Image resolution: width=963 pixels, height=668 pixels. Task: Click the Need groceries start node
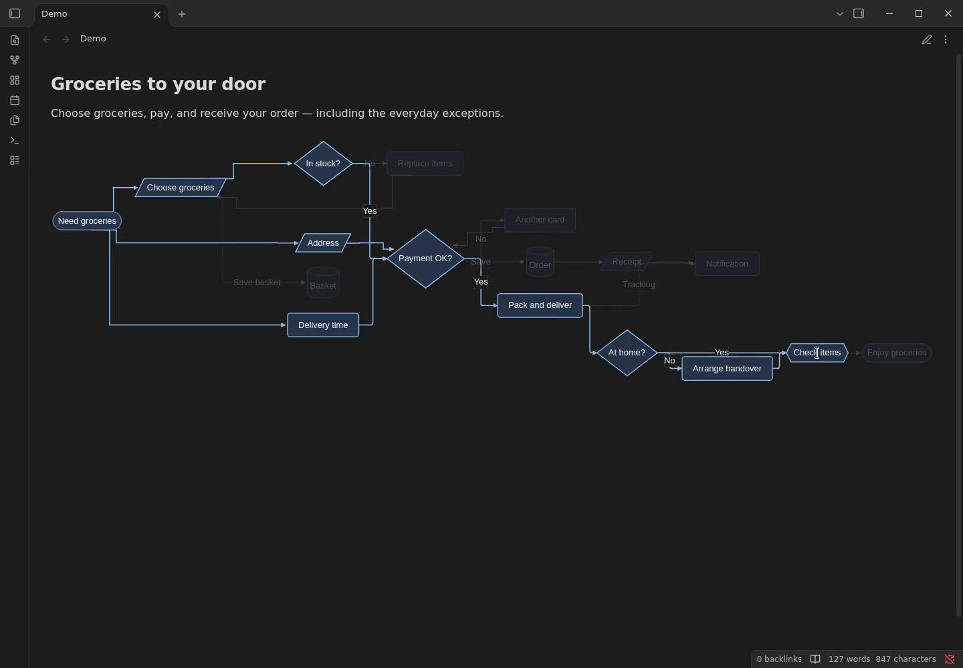(x=87, y=220)
